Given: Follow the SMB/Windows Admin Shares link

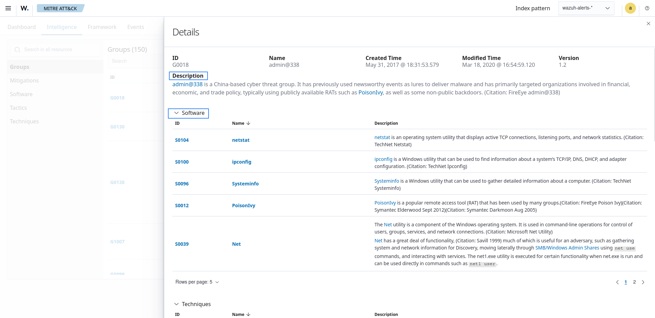Looking at the screenshot, I should (567, 248).
